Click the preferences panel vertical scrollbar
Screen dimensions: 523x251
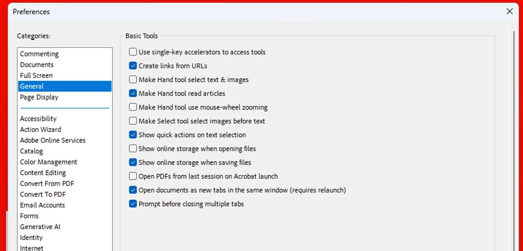point(514,135)
